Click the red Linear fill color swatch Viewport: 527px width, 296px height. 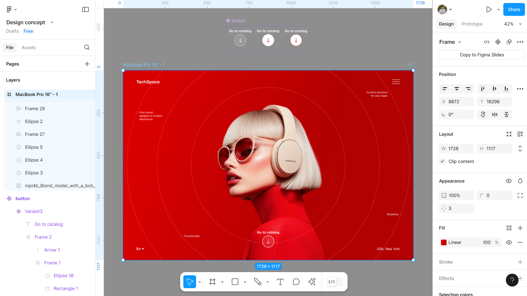pyautogui.click(x=444, y=242)
